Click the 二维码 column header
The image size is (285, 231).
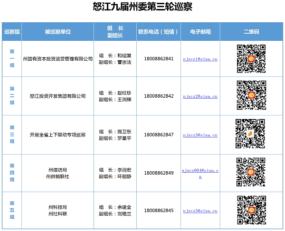tap(251, 32)
